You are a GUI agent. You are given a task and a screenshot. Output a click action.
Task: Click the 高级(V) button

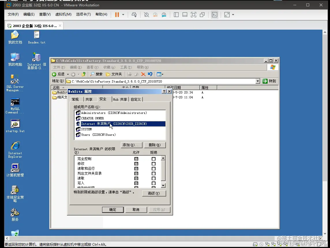click(x=154, y=193)
